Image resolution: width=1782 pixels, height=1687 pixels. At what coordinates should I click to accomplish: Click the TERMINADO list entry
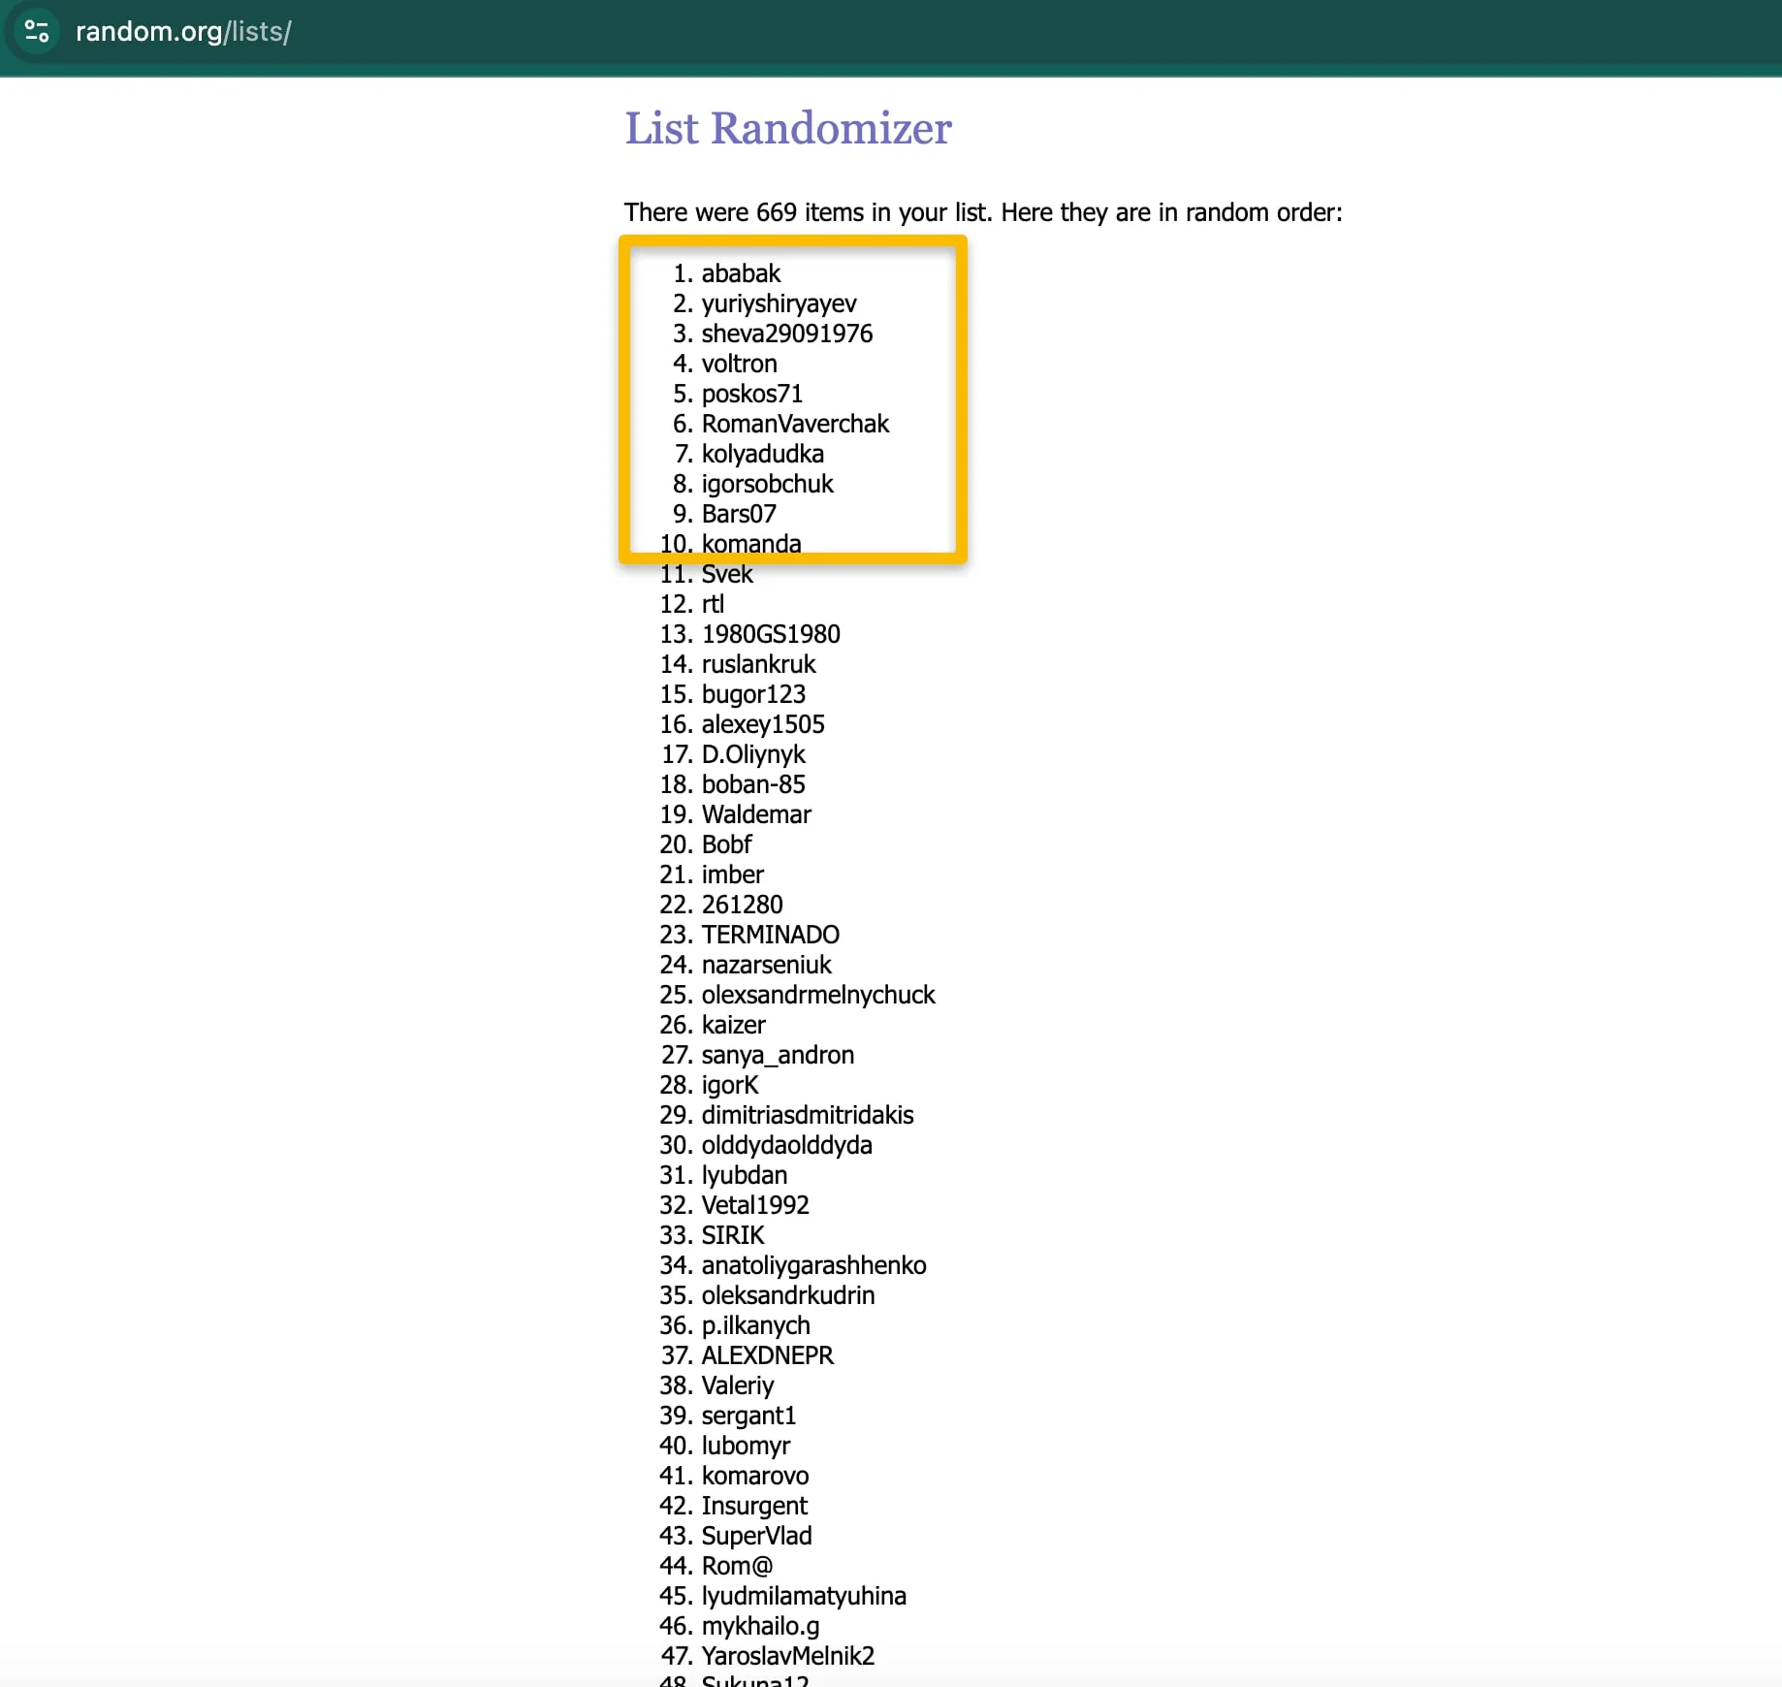pos(770,935)
